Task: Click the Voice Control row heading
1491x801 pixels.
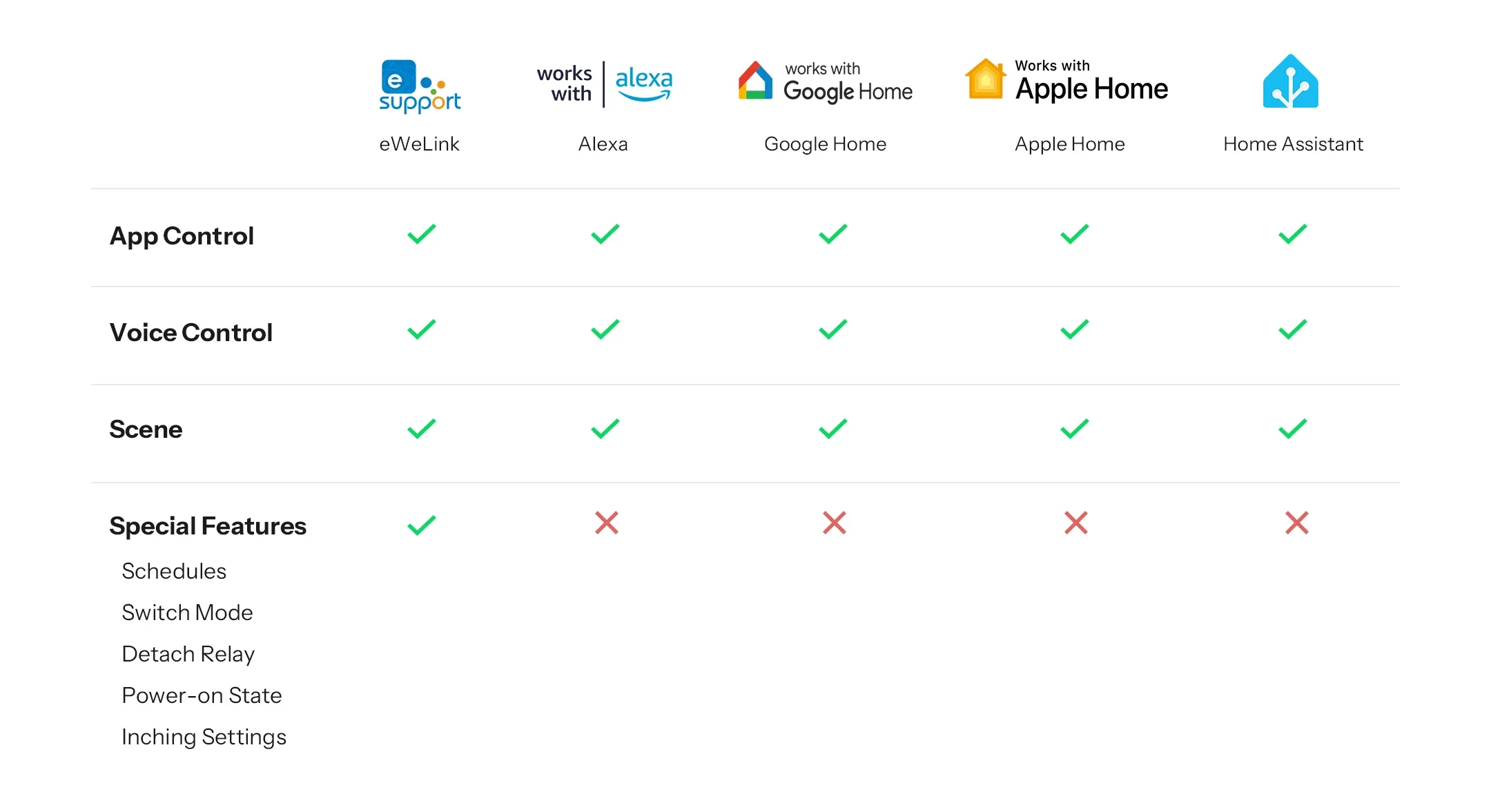Action: point(191,333)
